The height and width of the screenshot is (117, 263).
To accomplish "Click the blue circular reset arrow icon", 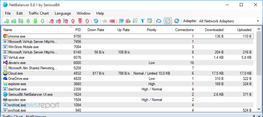I will (96, 21).
